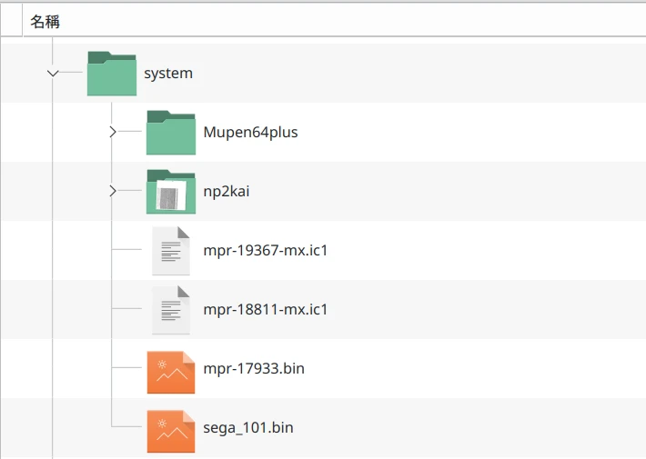Viewport: 646px width, 459px height.
Task: Click the mpr-19367-mx.ic1 document icon
Action: point(171,251)
